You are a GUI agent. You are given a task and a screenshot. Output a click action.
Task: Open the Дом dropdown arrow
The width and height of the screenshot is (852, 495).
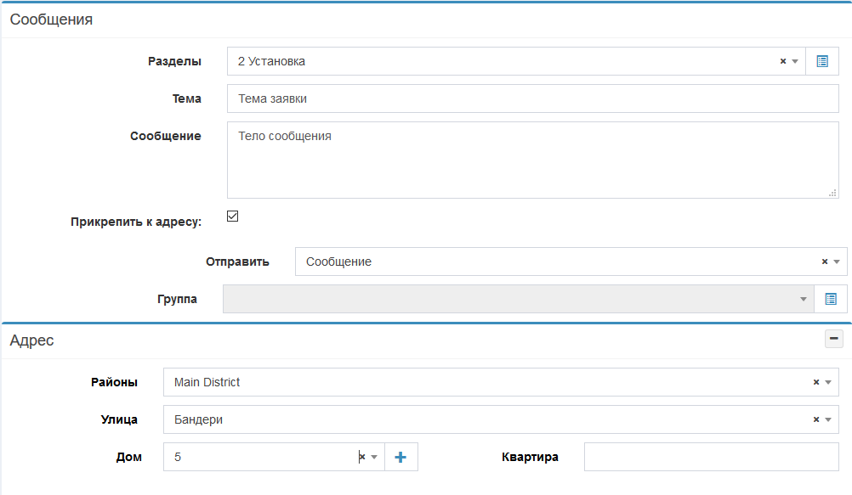point(373,457)
